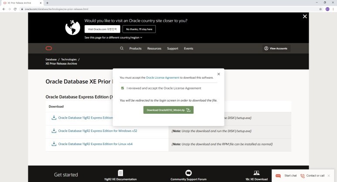Click the Visit Oracle.com button
This screenshot has width=337, height=182.
pos(102,29)
